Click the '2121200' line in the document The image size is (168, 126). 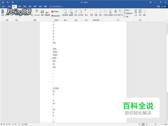point(56,88)
